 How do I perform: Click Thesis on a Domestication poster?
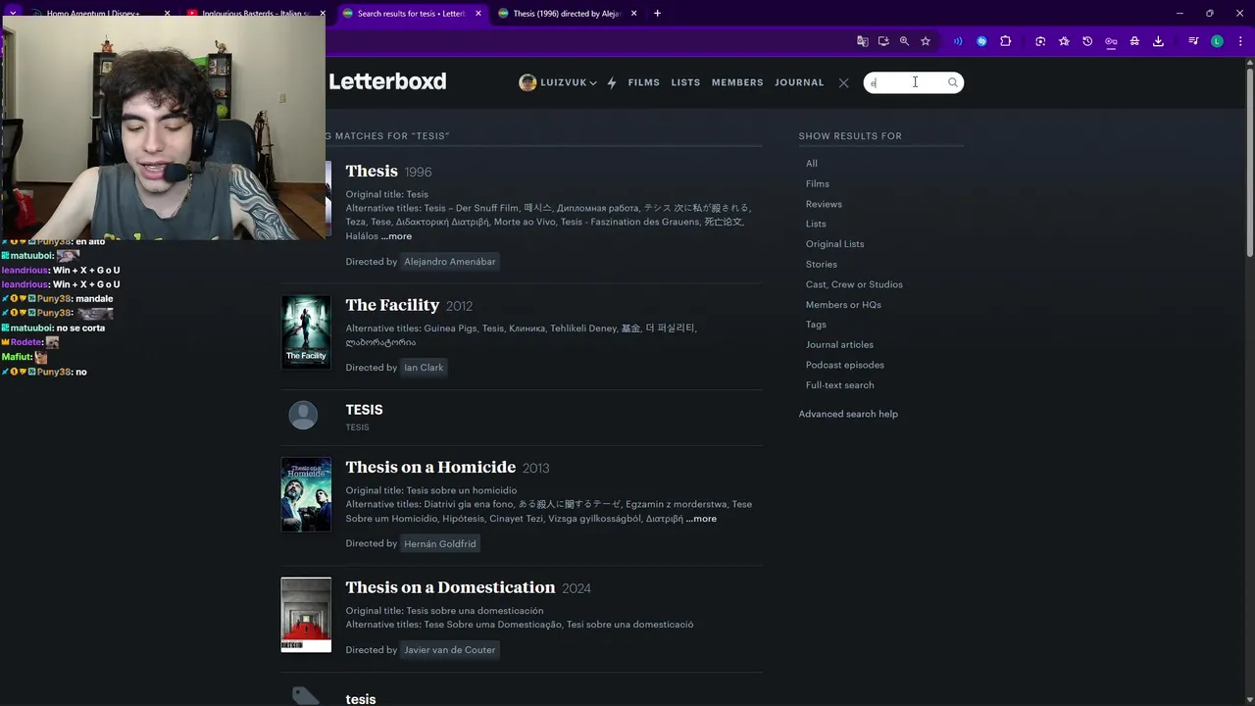click(306, 615)
